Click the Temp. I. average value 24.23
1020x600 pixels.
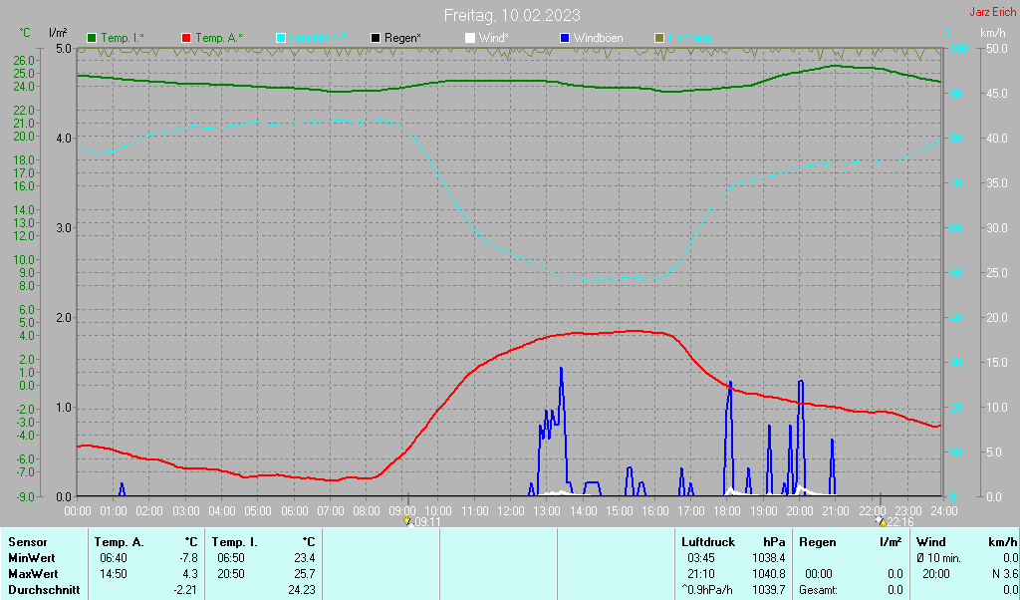click(302, 590)
